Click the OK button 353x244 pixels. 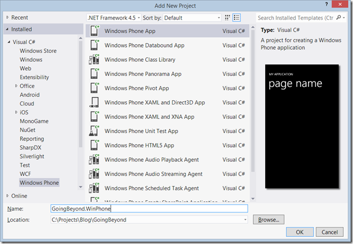point(300,232)
